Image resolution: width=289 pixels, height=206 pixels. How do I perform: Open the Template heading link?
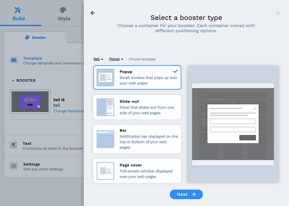click(x=33, y=58)
